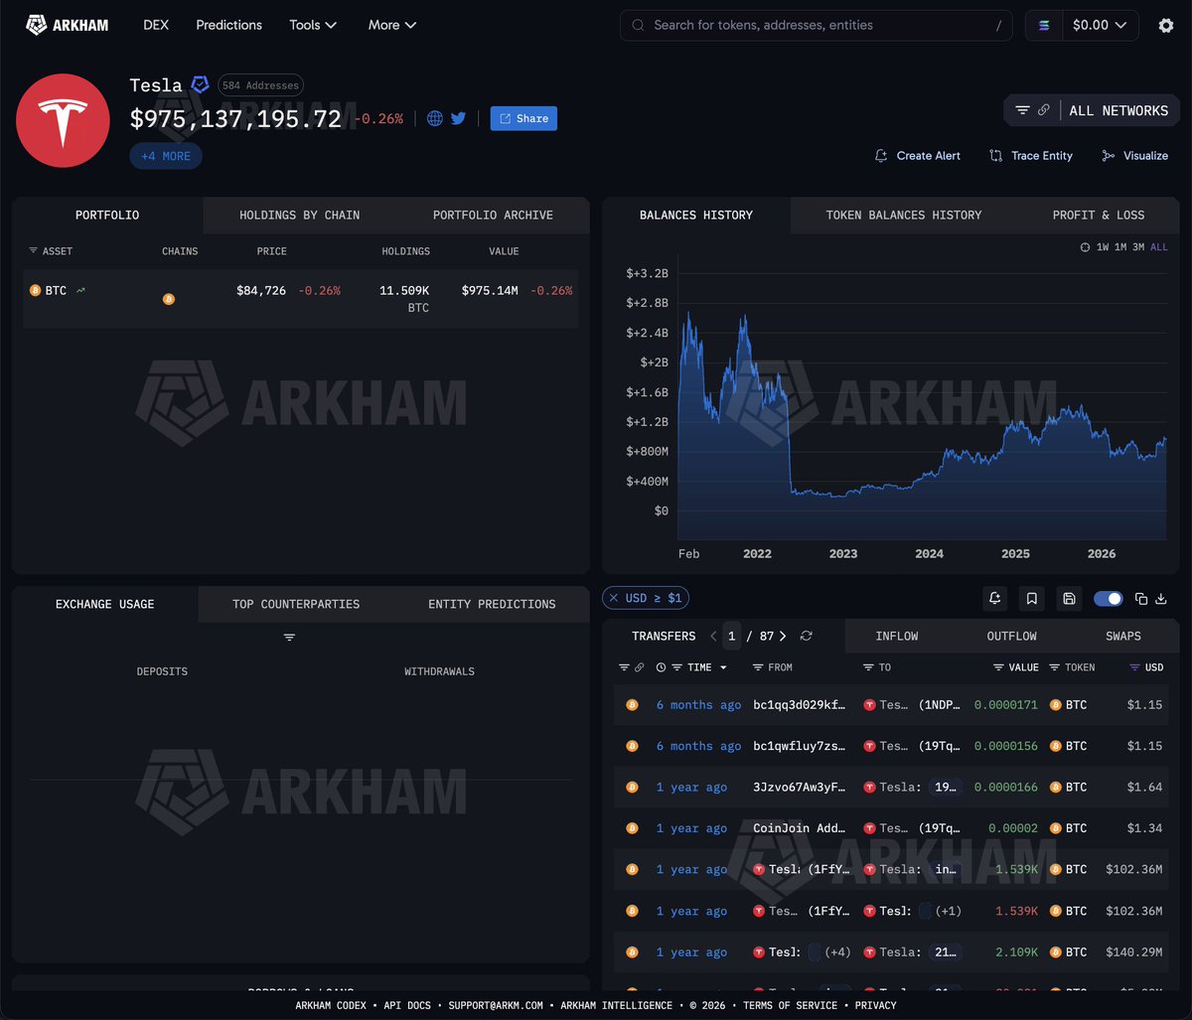Click the verified badge next to Tesla
1192x1020 pixels.
coord(200,84)
